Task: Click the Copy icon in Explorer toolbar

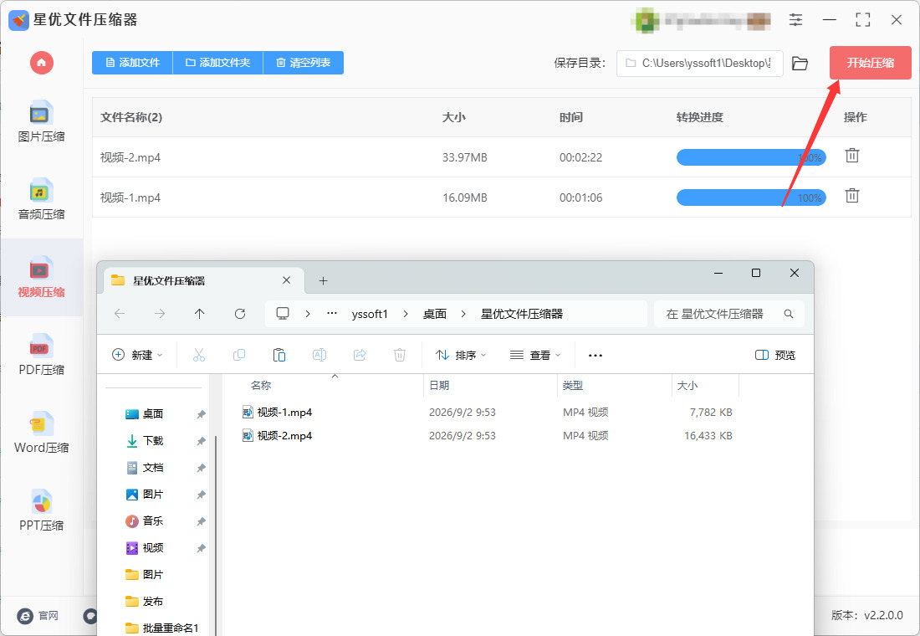Action: click(x=239, y=355)
